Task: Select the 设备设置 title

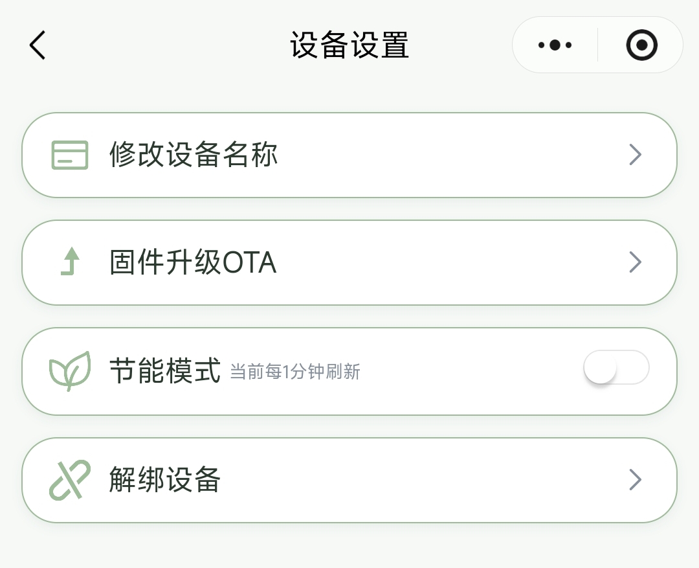Action: click(349, 45)
